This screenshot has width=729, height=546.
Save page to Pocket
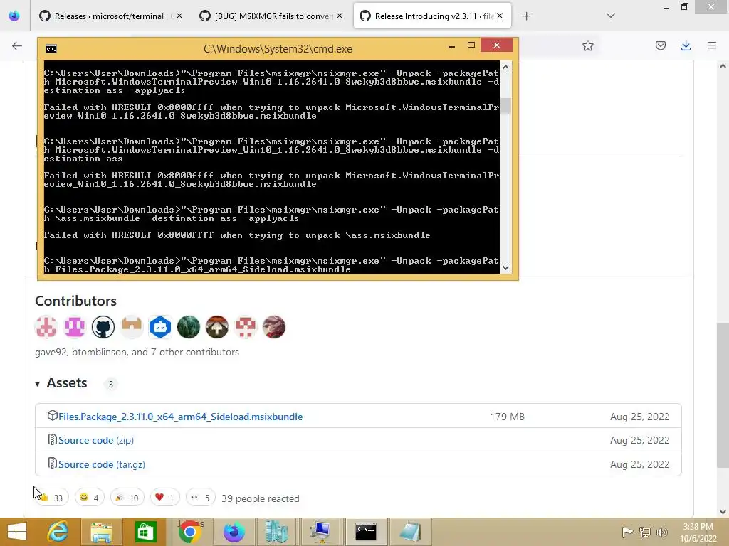coord(660,45)
